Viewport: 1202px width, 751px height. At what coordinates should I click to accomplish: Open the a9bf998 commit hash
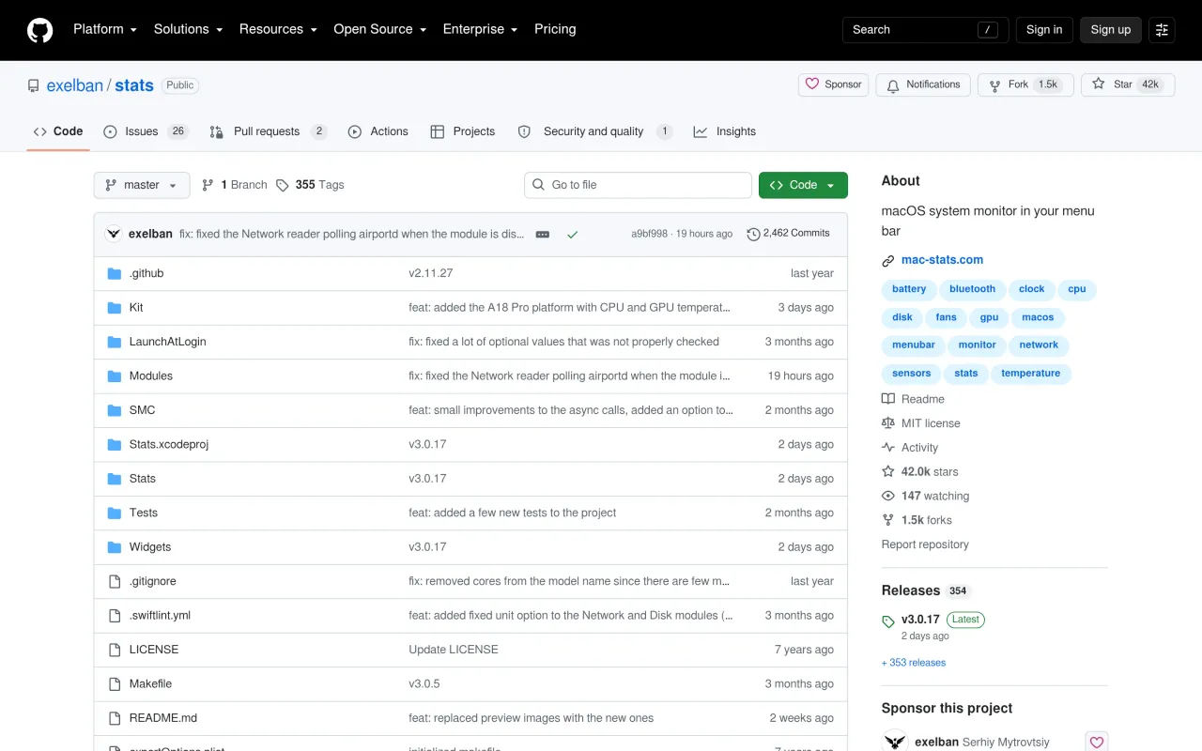point(649,234)
